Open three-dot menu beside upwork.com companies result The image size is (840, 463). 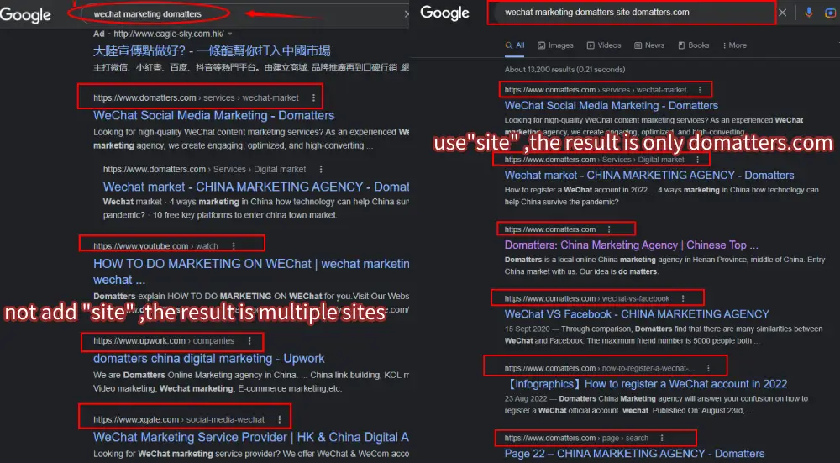click(x=249, y=341)
